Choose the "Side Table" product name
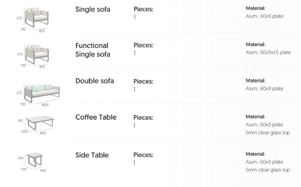This screenshot has height=187, width=301. tap(92, 155)
